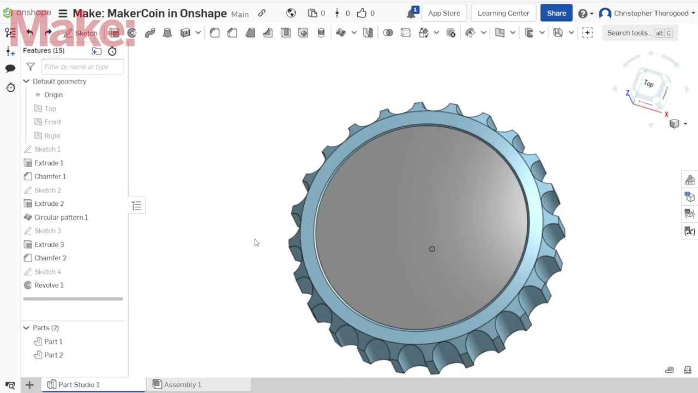Open the Transform tool dropdown arrow
This screenshot has height=393, width=698.
click(x=436, y=33)
